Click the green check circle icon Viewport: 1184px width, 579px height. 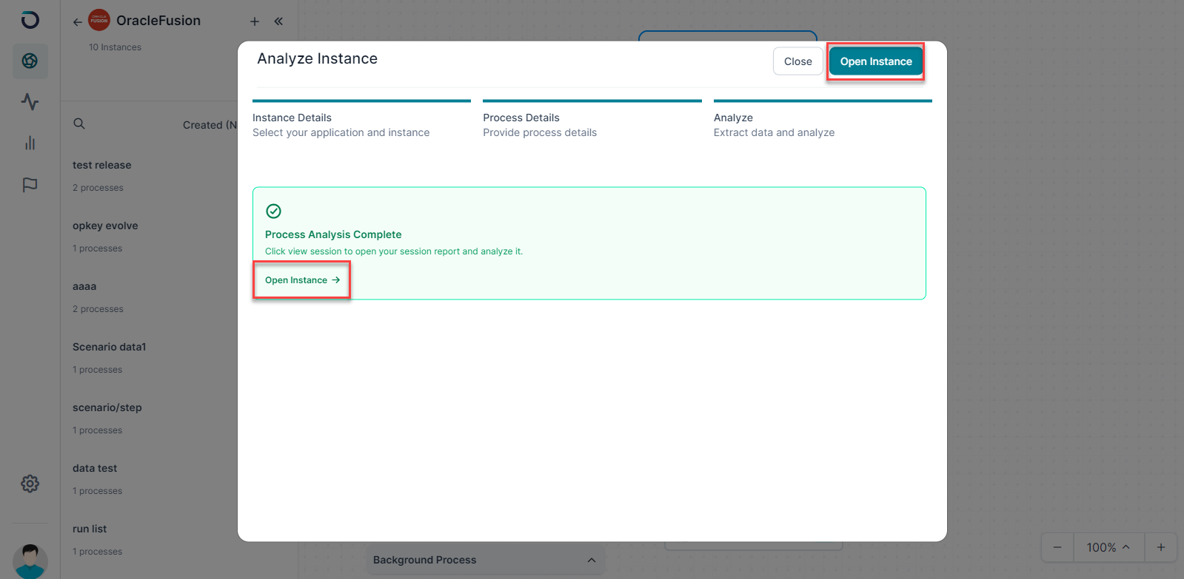click(x=273, y=211)
